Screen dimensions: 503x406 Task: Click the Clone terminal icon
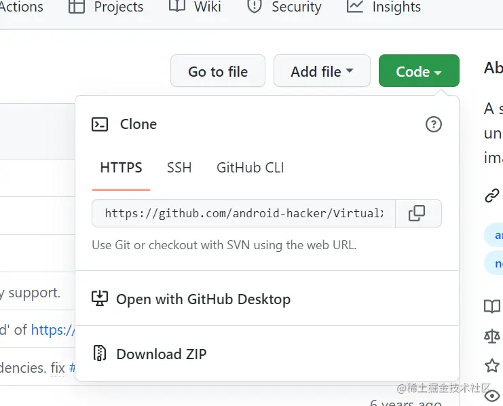pyautogui.click(x=100, y=124)
